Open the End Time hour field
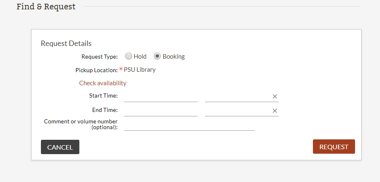This screenshot has width=380, height=182. (238, 111)
